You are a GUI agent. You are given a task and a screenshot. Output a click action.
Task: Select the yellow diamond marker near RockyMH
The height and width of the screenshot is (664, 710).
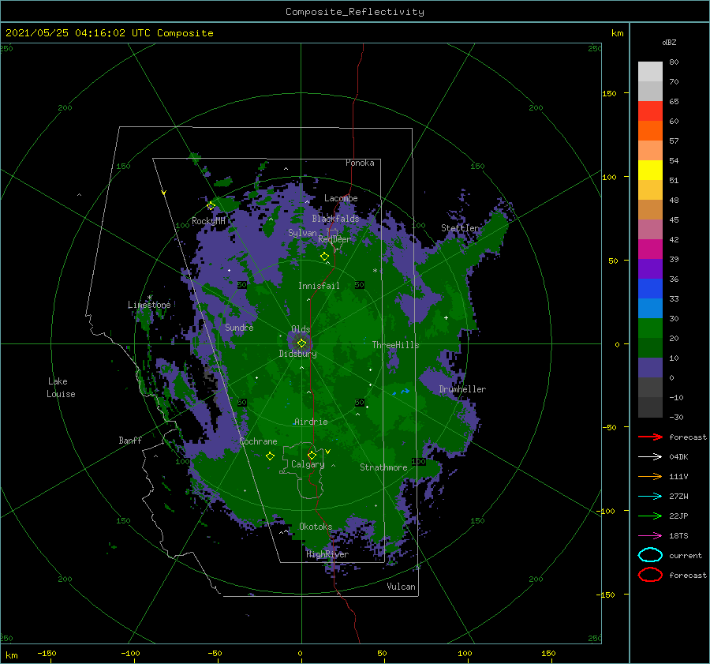tap(211, 206)
